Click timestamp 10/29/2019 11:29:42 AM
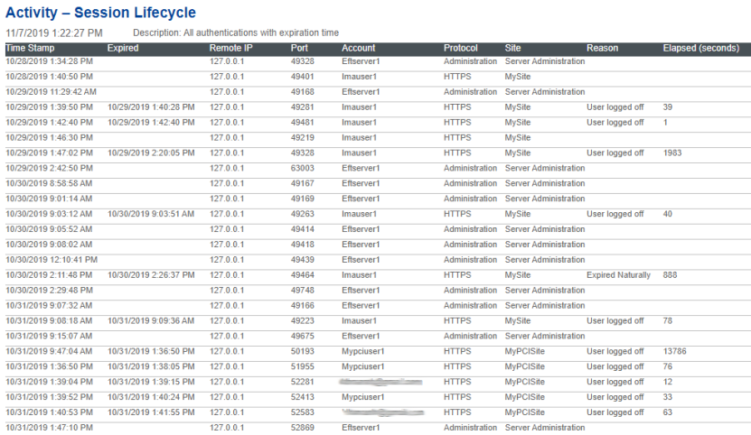The height and width of the screenshot is (435, 751). point(51,92)
